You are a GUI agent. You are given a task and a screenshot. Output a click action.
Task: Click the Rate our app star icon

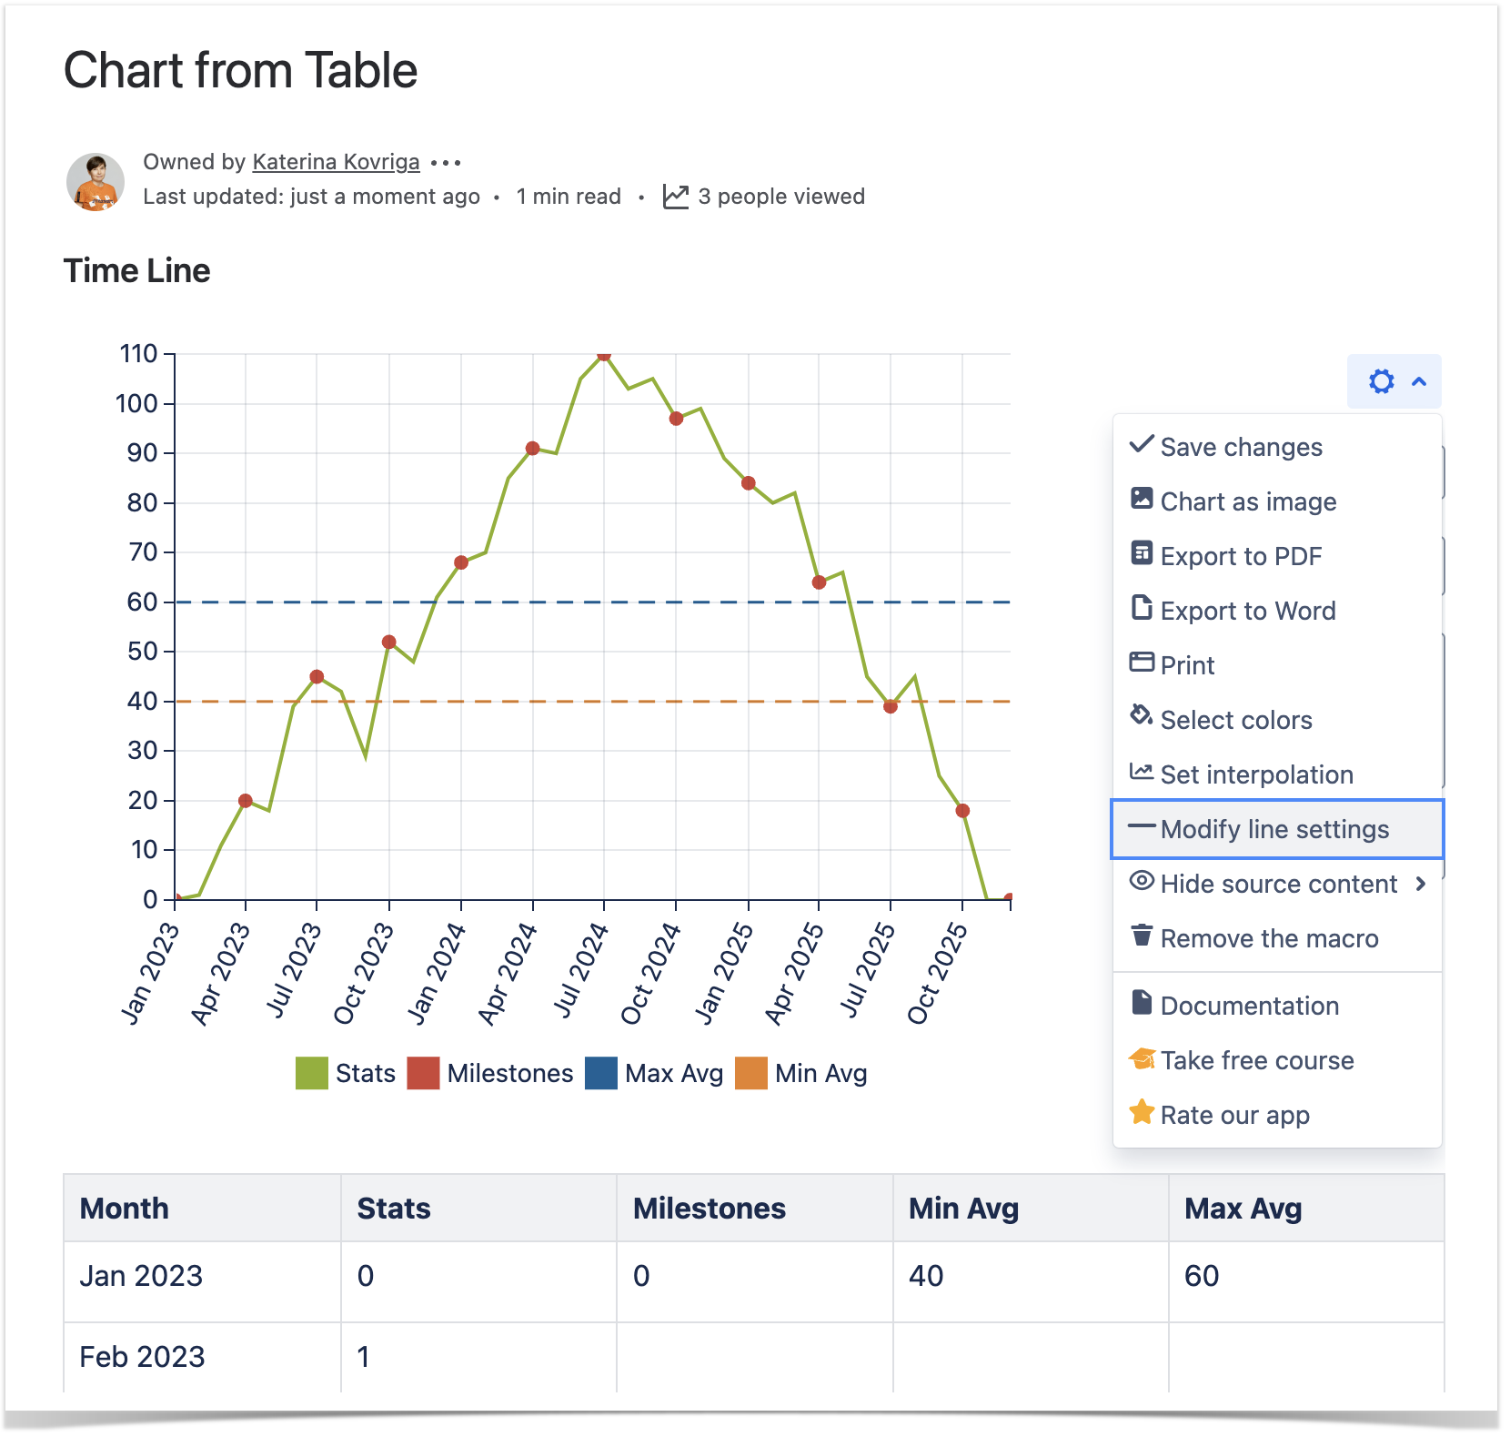pos(1141,1112)
